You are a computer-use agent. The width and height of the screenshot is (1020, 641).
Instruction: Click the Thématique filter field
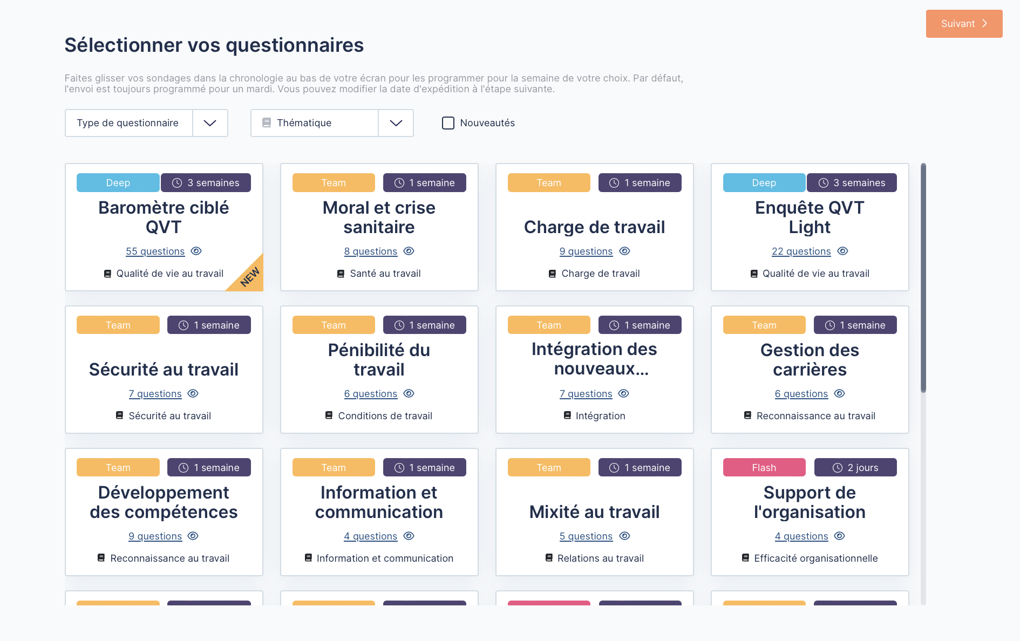315,123
